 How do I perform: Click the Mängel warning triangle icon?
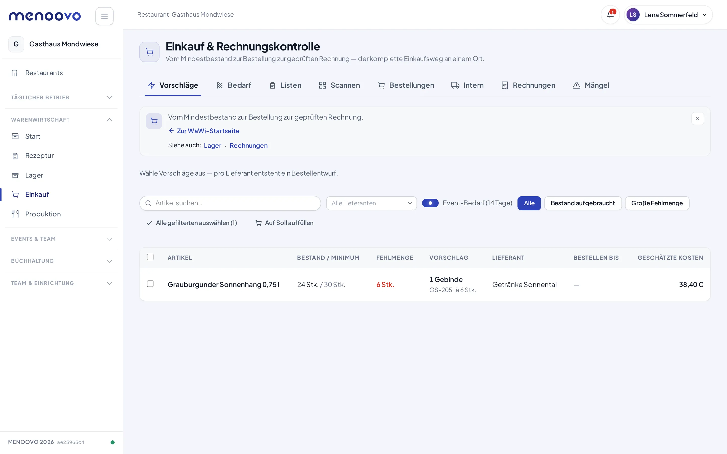tap(576, 85)
